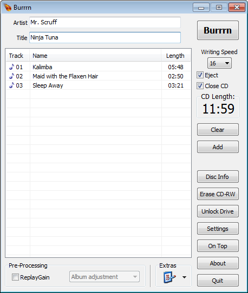248x293 pixels.
Task: Click into the Artist text field
Action: point(105,22)
